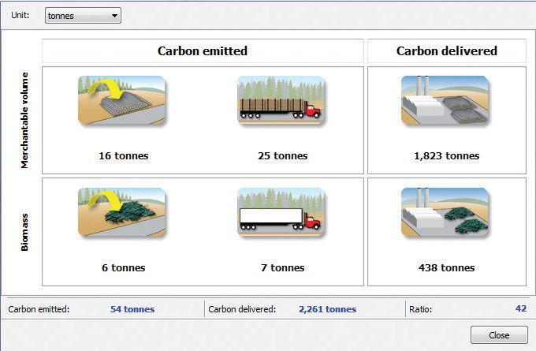Click the Biomass row label

[x=24, y=231]
